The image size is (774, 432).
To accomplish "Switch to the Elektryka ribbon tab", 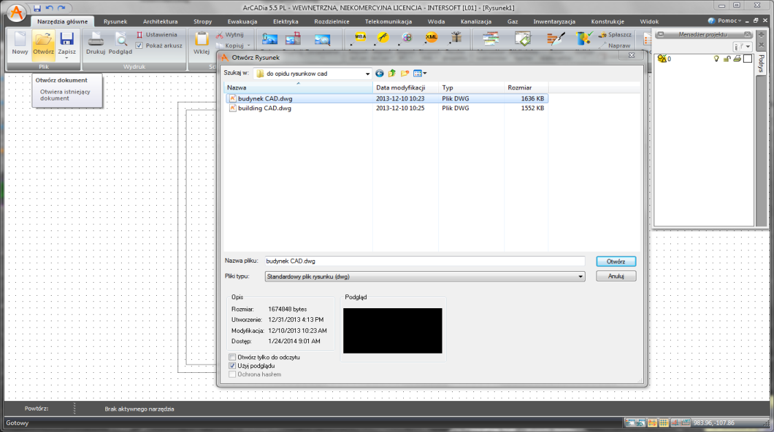I will coord(286,21).
